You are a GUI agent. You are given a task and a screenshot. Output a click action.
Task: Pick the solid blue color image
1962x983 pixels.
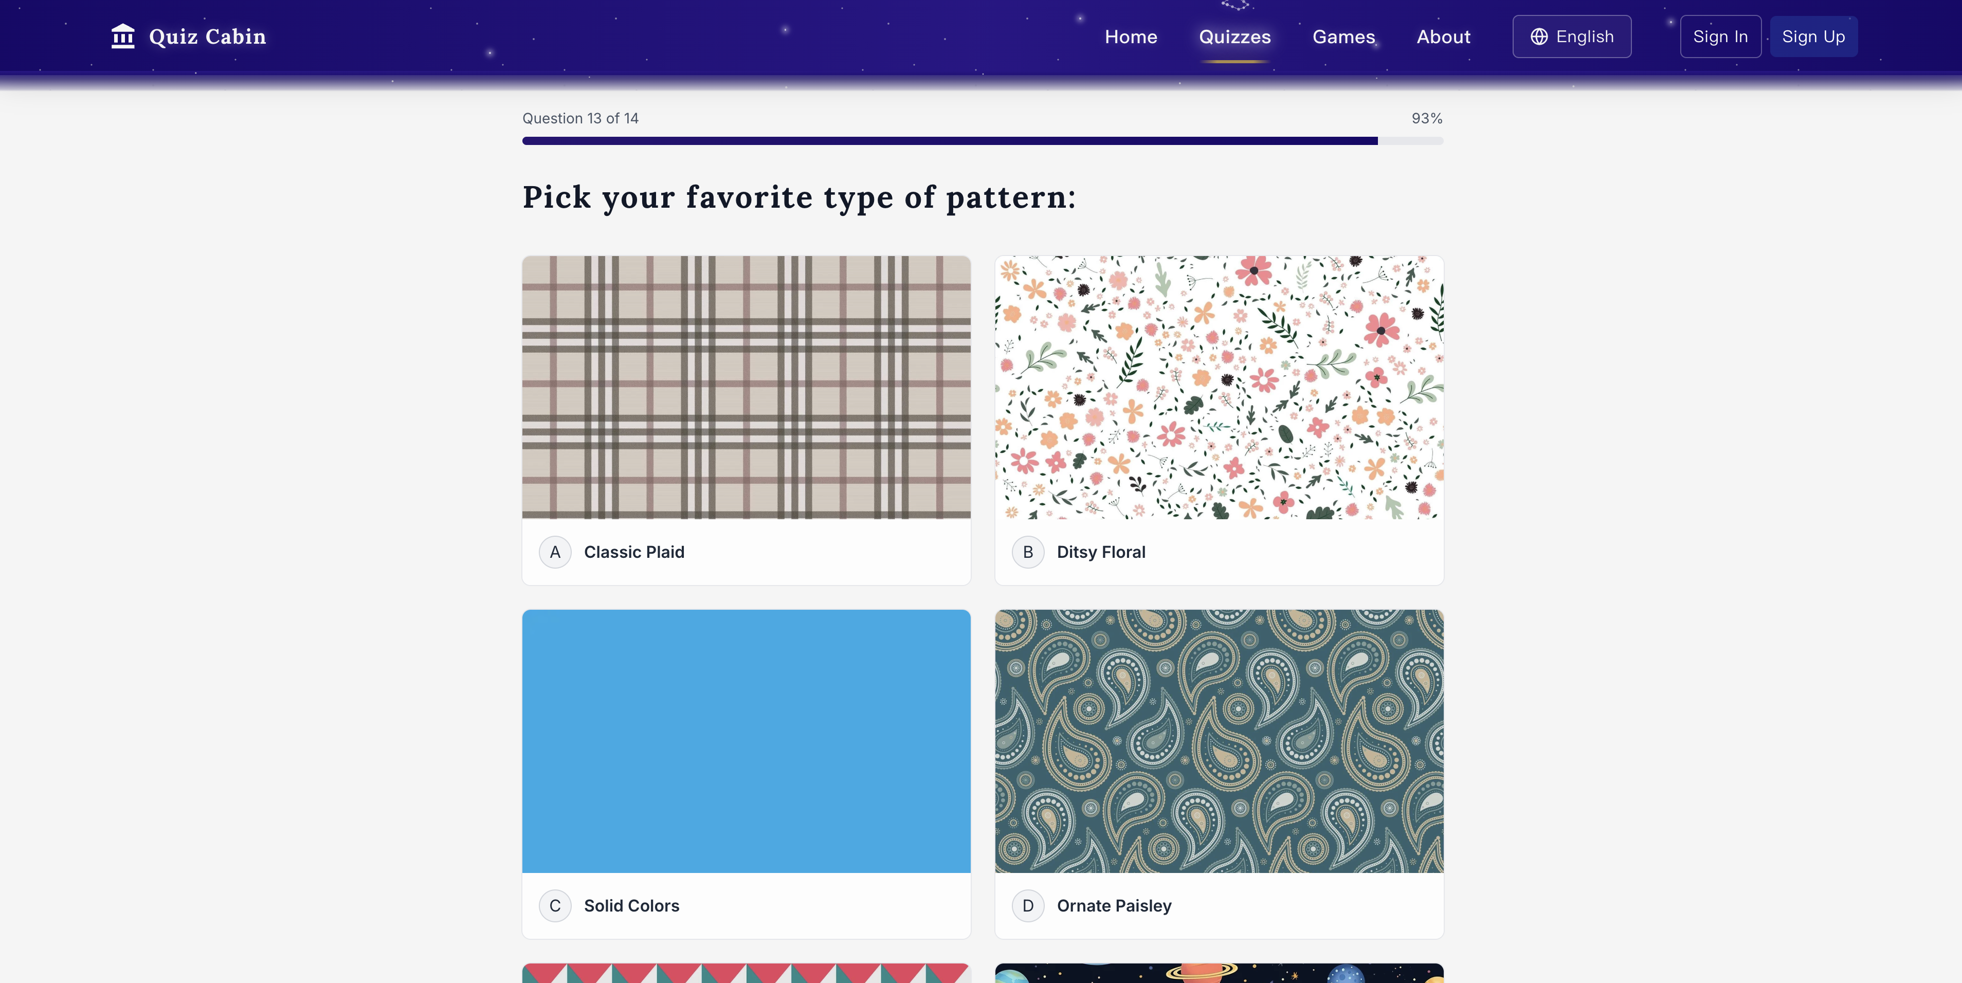tap(747, 741)
